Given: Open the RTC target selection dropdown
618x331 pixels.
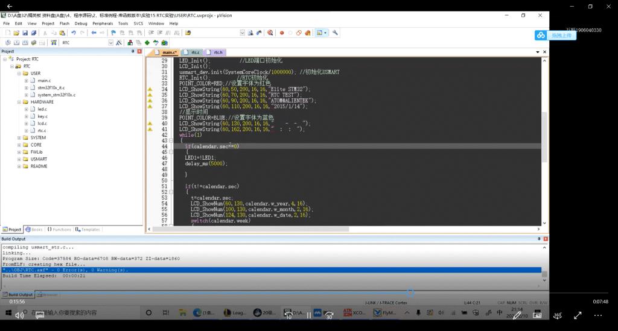Looking at the screenshot, I should tap(111, 43).
